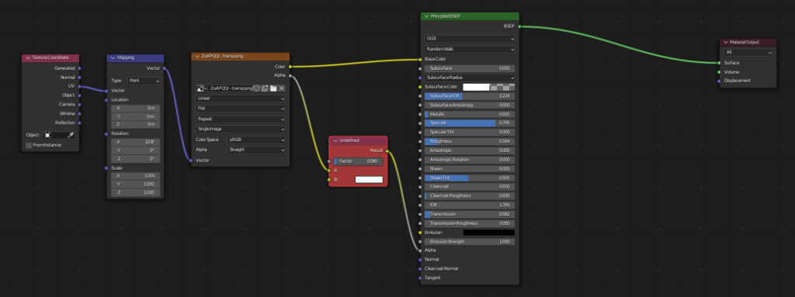This screenshot has height=297, width=795.
Task: Collapse the Texture Coordinate node
Action: click(28, 58)
